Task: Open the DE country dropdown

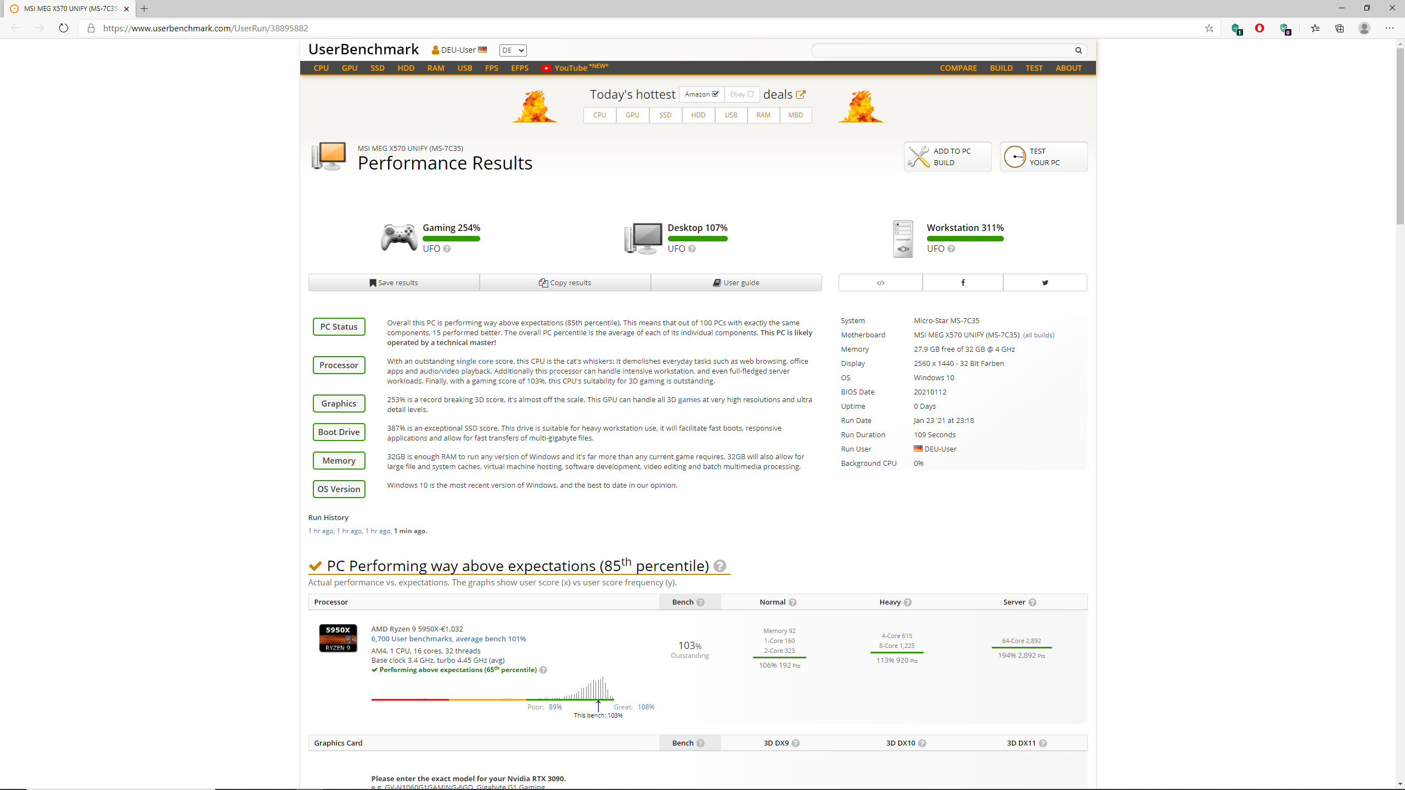Action: coord(513,50)
